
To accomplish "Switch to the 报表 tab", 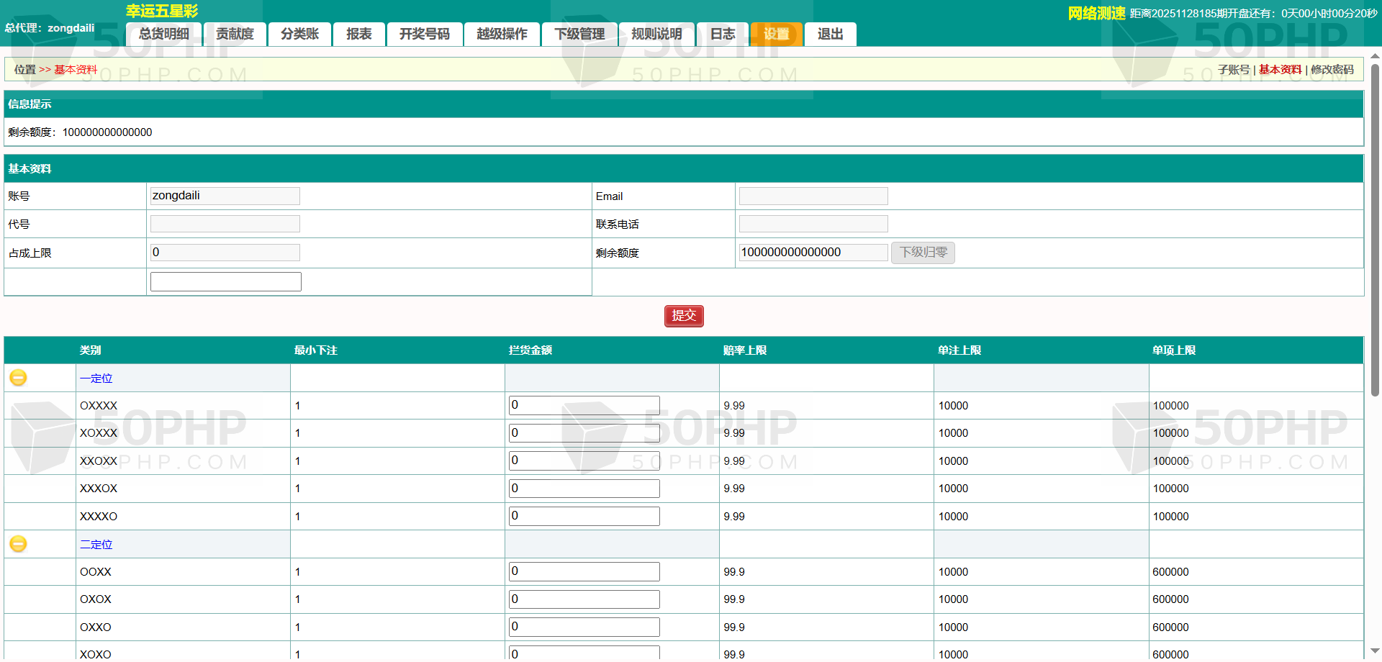I will click(x=358, y=34).
